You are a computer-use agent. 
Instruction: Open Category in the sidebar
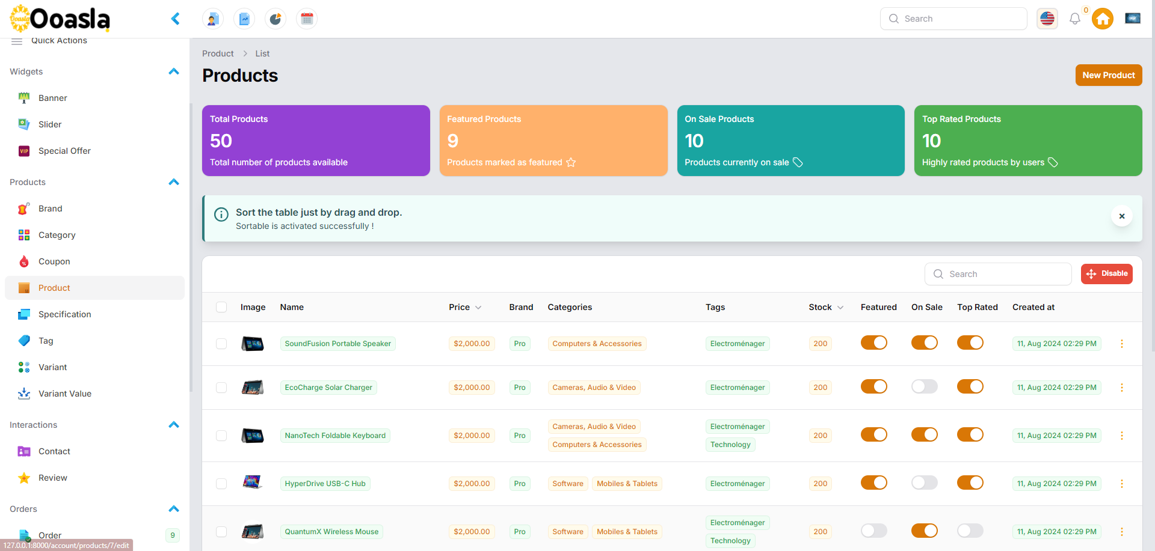click(94, 235)
